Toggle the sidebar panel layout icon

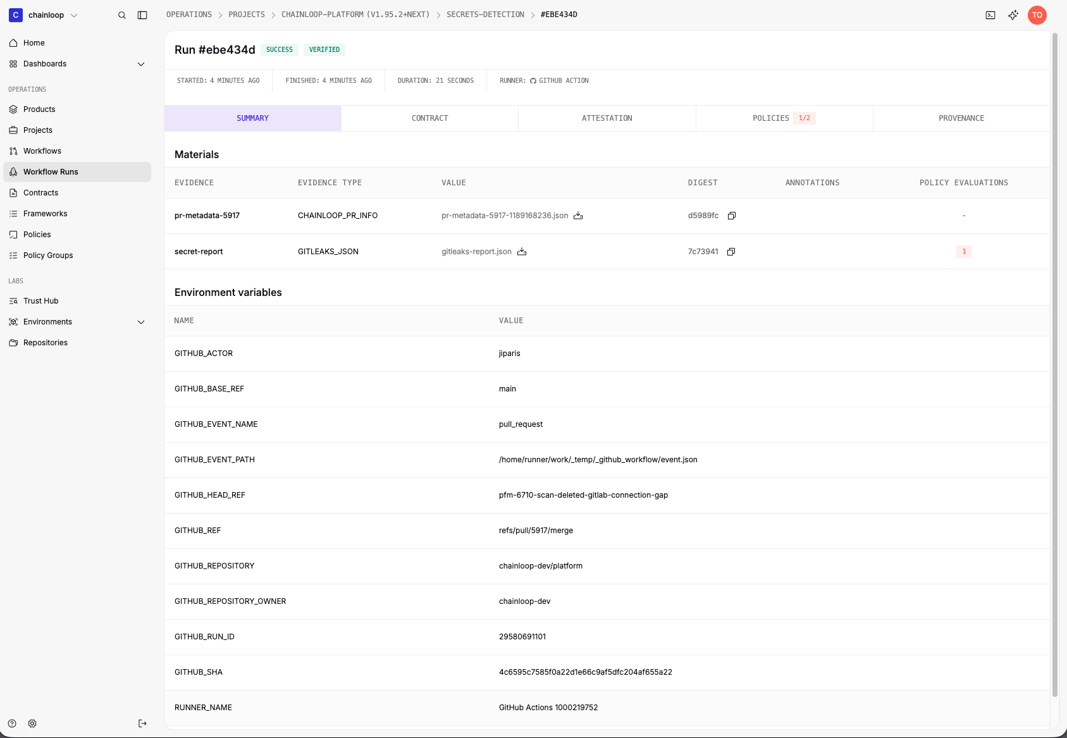point(142,15)
